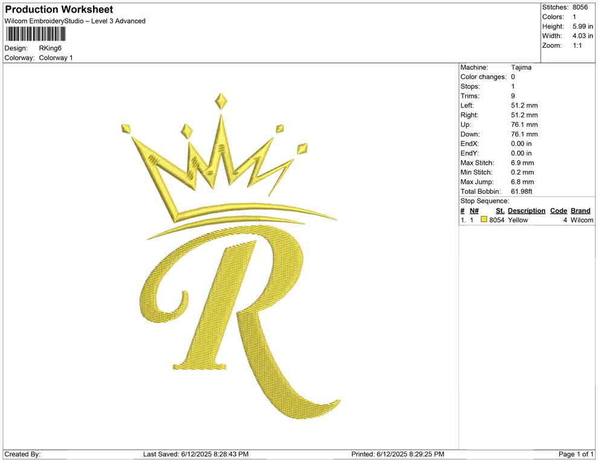Image resolution: width=598 pixels, height=460 pixels.
Task: Click the 'Colorway 1' value
Action: click(56, 57)
